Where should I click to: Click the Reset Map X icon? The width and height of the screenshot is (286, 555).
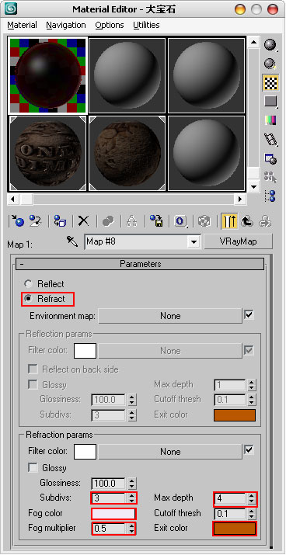coord(84,221)
